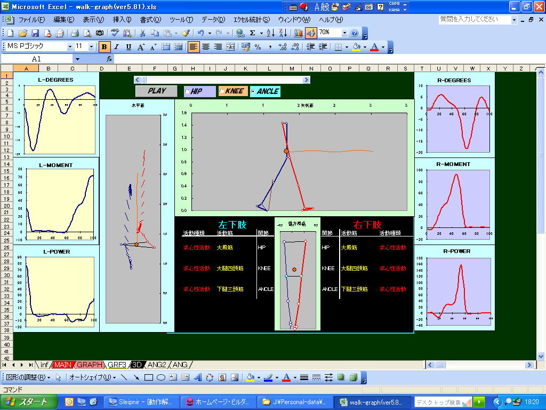Click the Name Box showing A1
This screenshot has width=546, height=410.
(x=36, y=59)
